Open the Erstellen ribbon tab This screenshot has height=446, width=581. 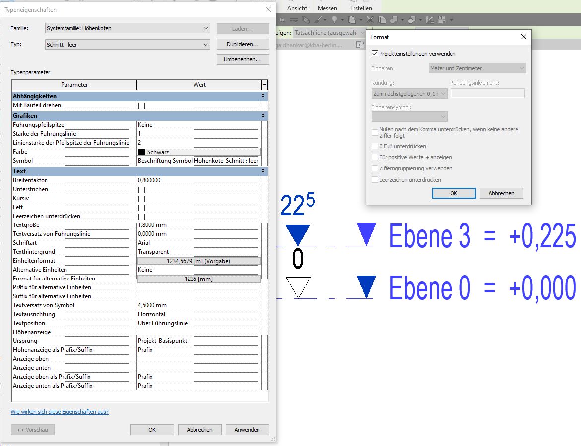361,8
